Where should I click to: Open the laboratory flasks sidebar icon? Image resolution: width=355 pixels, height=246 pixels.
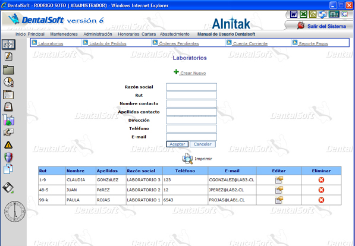pyautogui.click(x=8, y=119)
